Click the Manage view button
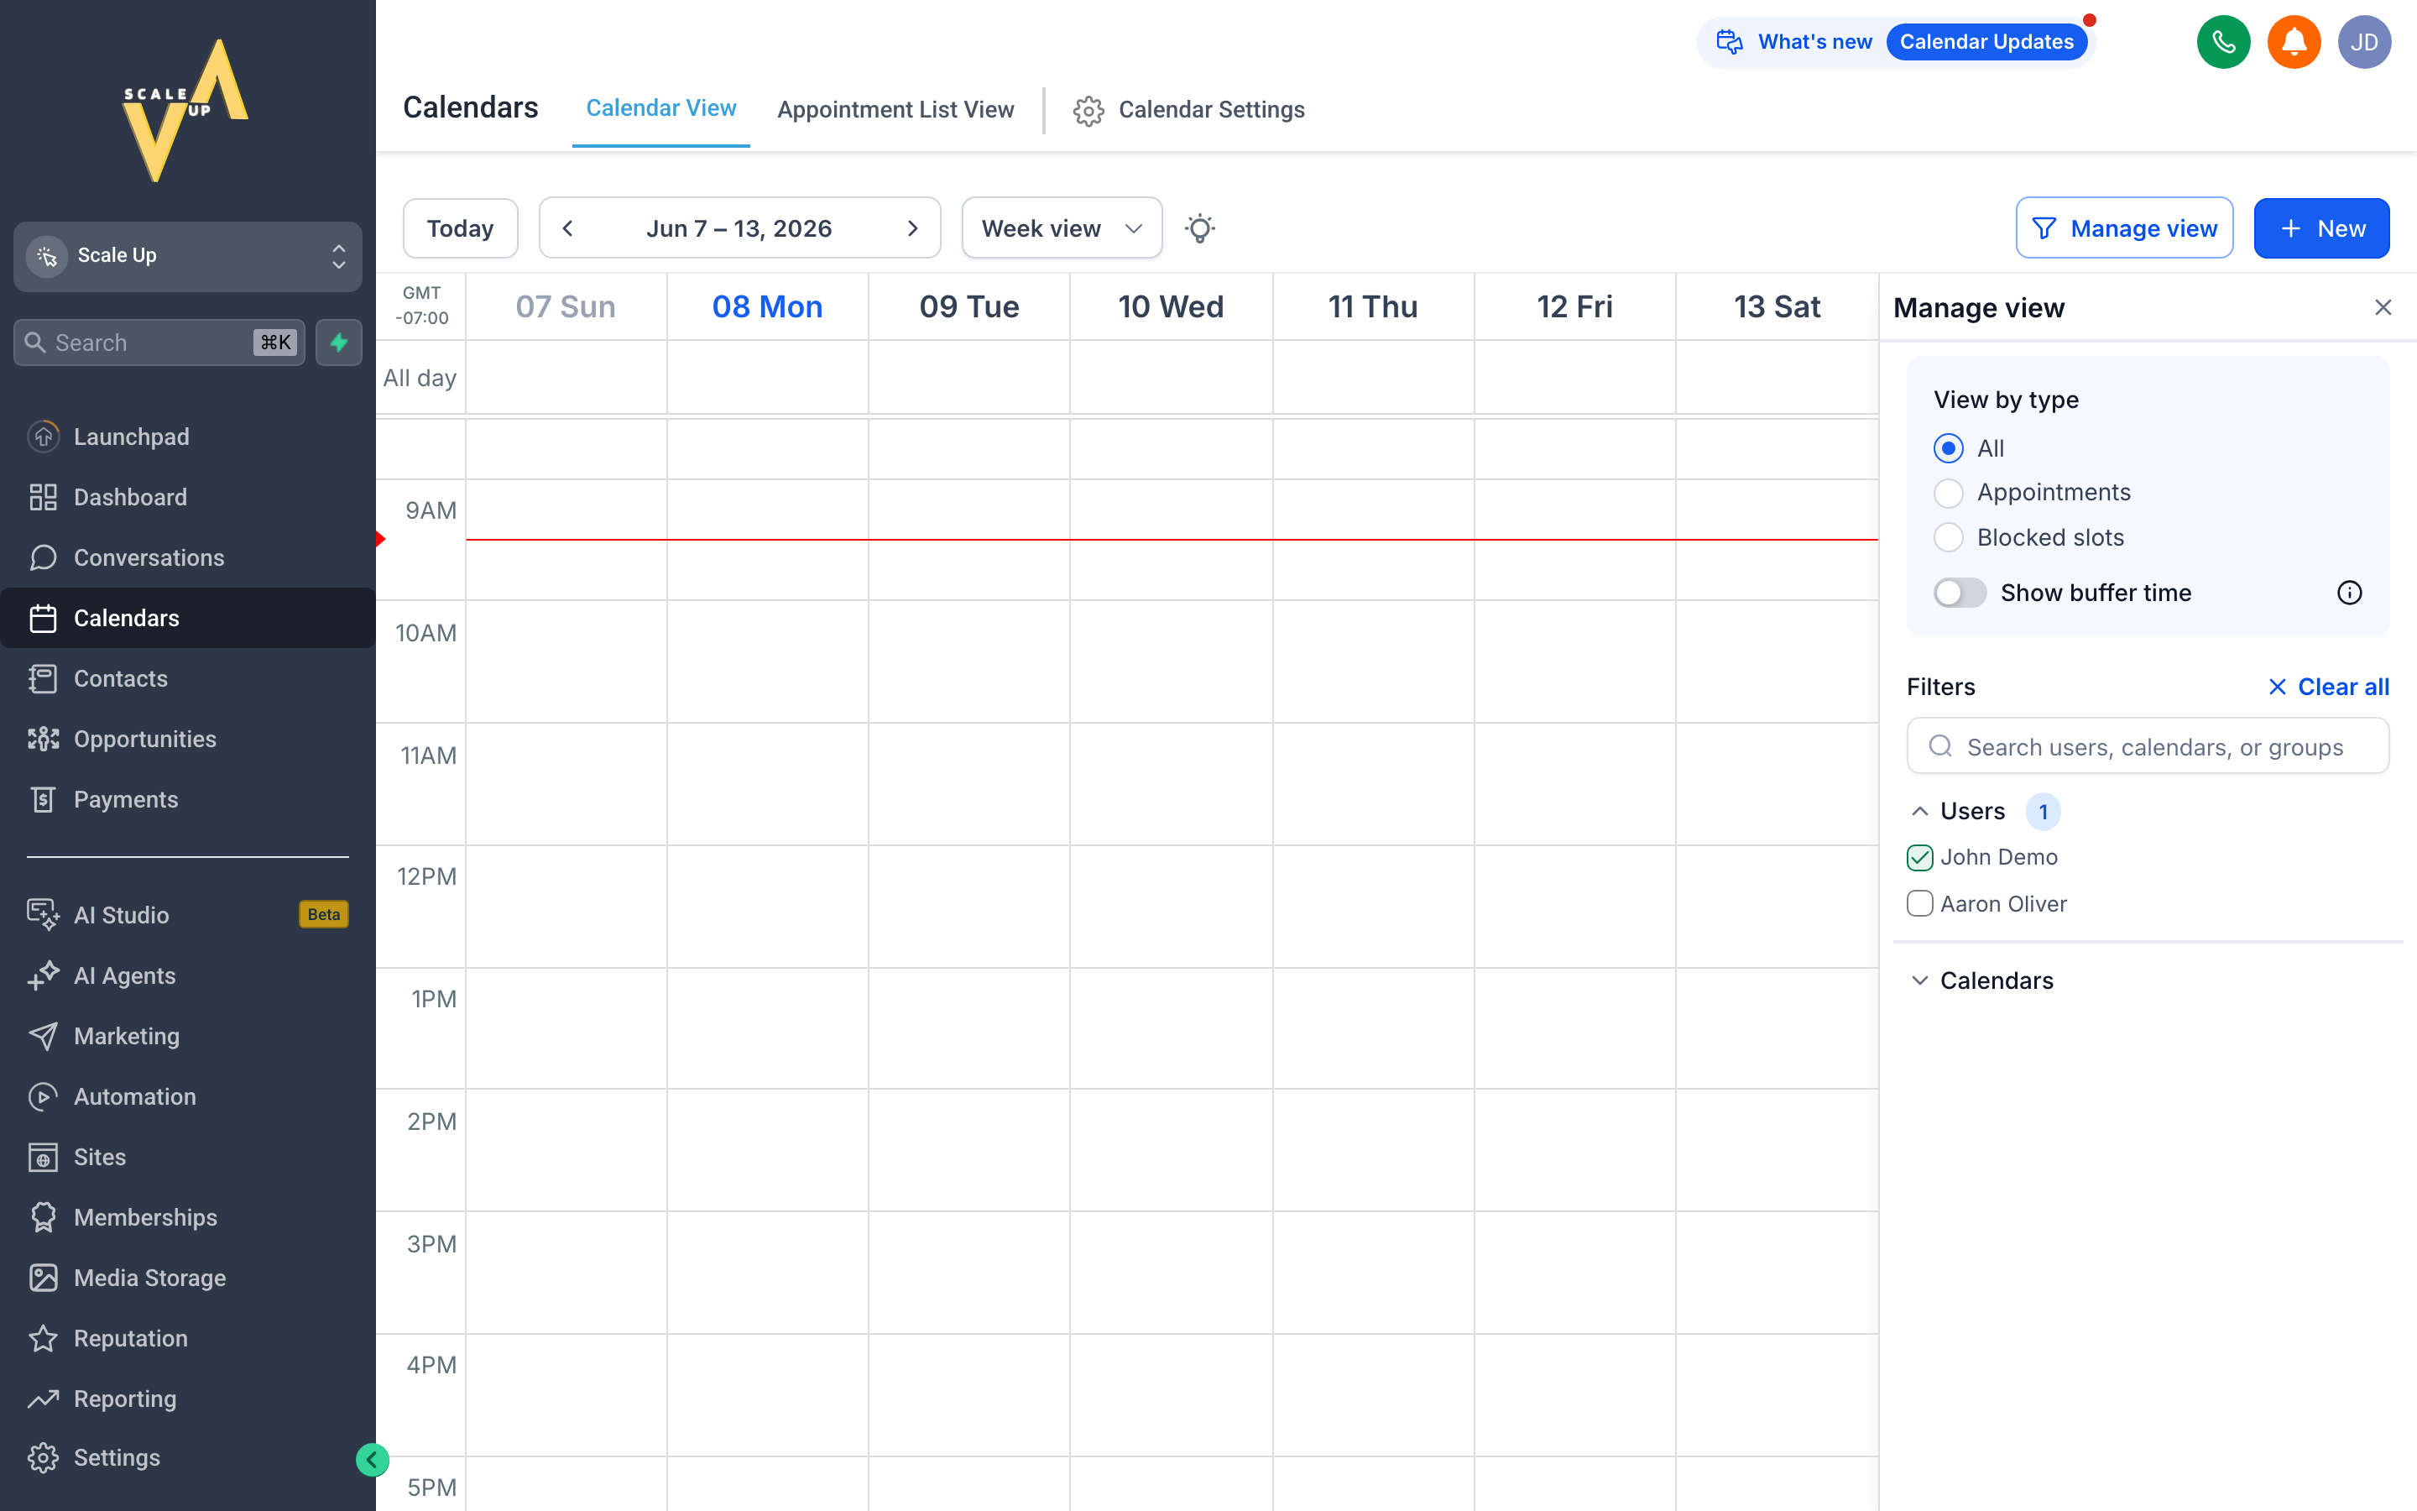This screenshot has height=1511, width=2417. tap(2124, 227)
